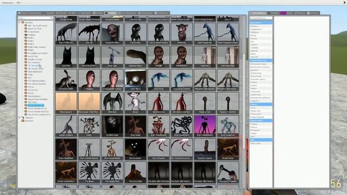
Task: Click the spawn list scrollbar up arrow
Action: coord(244,17)
